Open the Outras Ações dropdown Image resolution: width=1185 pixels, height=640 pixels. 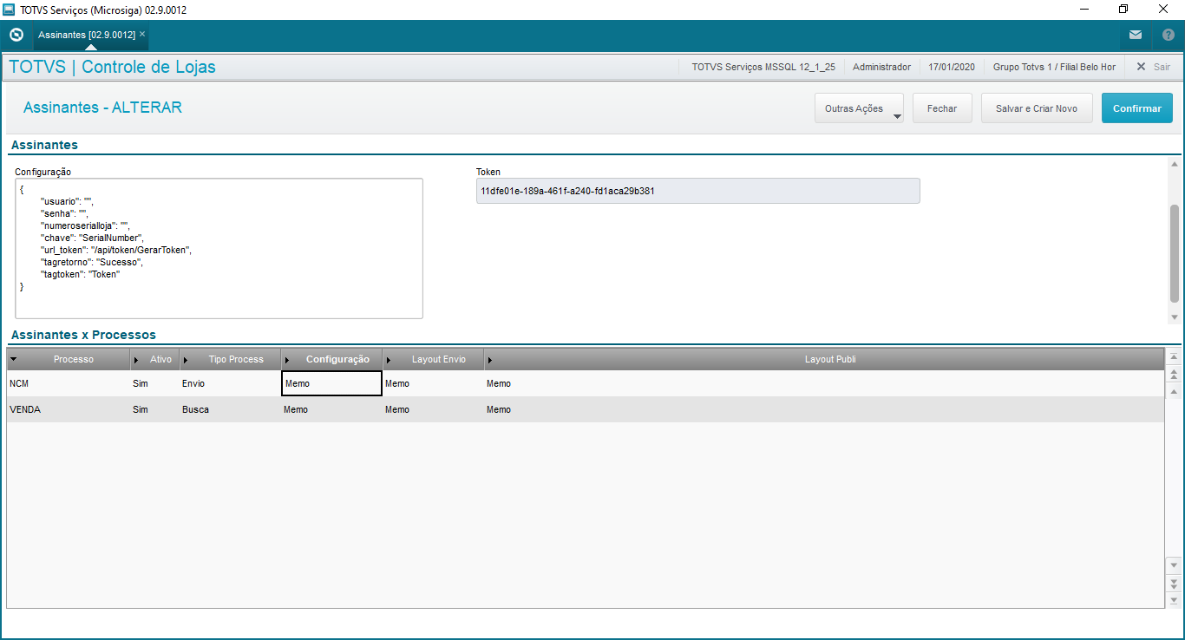(x=859, y=108)
